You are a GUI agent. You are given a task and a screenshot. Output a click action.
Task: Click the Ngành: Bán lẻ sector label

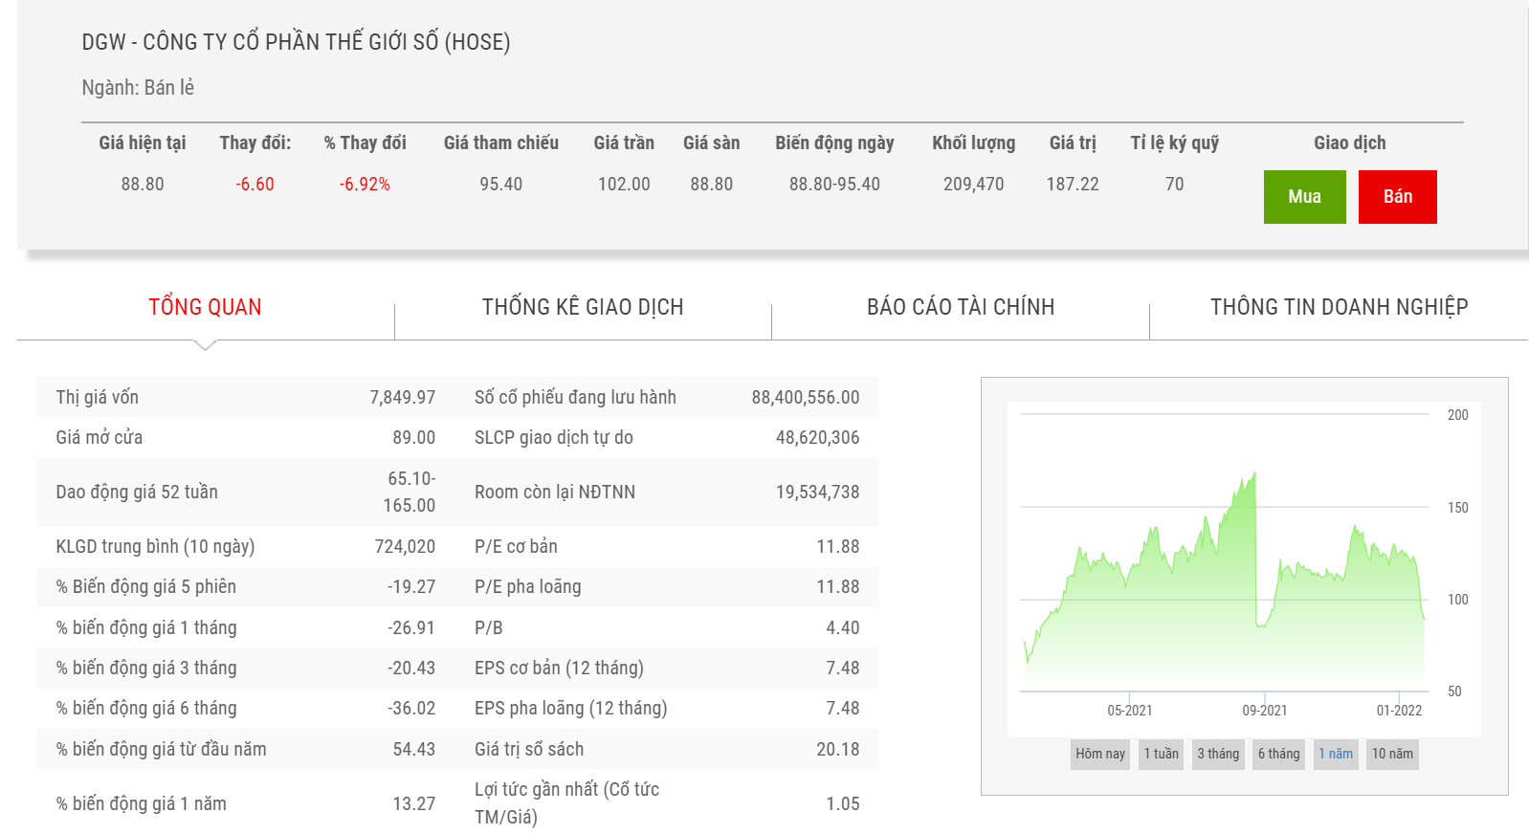[138, 88]
